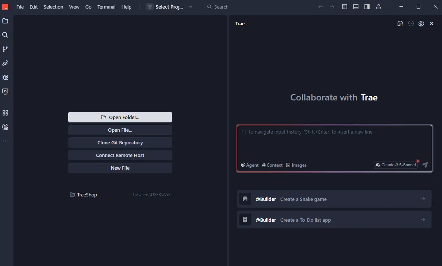This screenshot has width=442, height=266.
Task: Select Create a Snake game suggestion
Action: click(334, 199)
